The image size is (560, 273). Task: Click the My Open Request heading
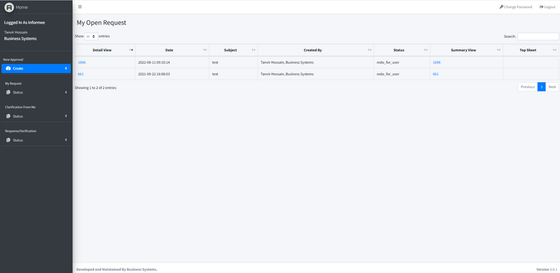coord(101,23)
